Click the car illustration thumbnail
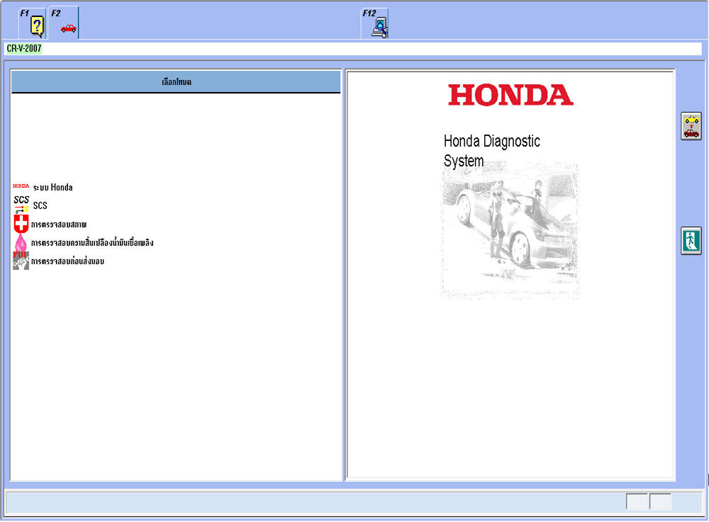709x522 pixels. (510, 231)
